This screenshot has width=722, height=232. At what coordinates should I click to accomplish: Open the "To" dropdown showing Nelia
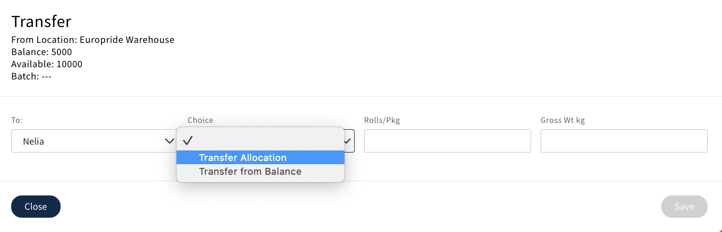(x=90, y=141)
